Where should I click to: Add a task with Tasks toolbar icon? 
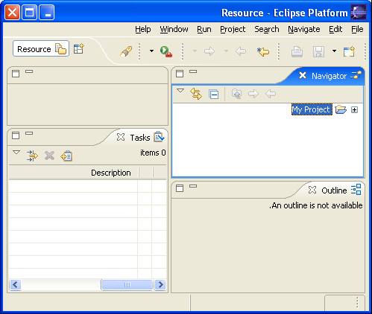[66, 156]
